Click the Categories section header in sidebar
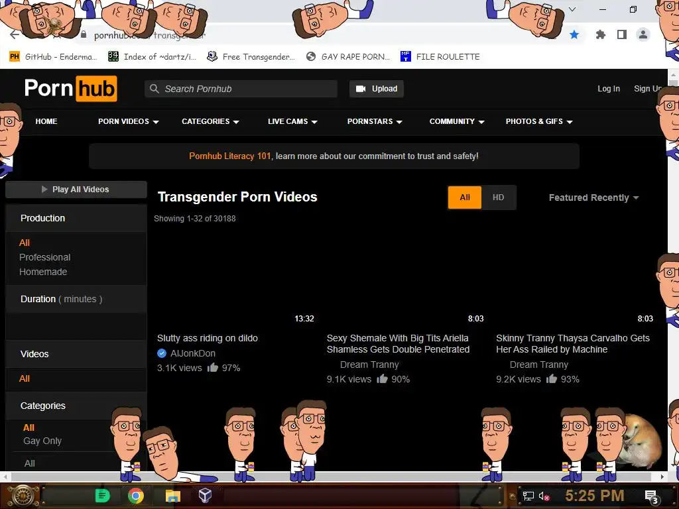Screen dimensions: 679x509 76,406
